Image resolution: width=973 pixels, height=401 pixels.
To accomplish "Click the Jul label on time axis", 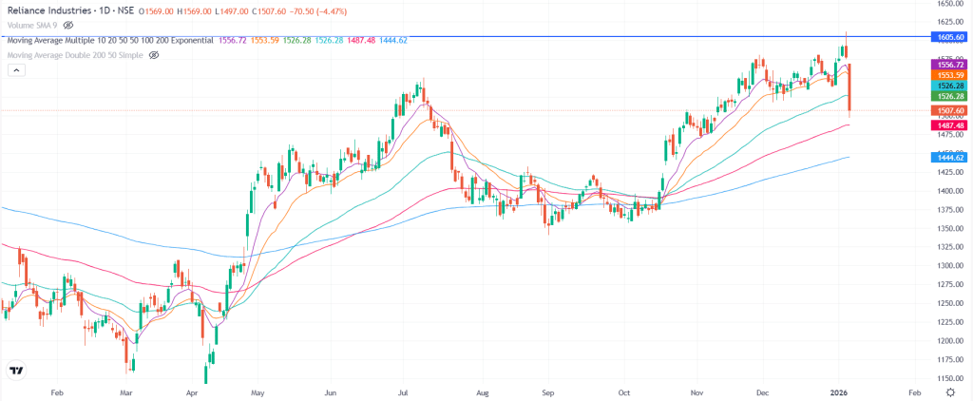I will click(x=403, y=391).
